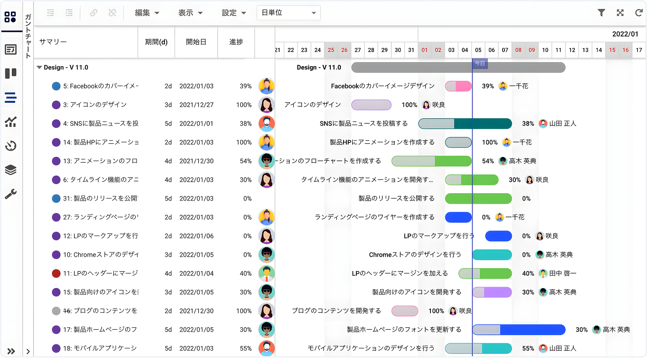Click the link tasks chain icon

pyautogui.click(x=94, y=13)
